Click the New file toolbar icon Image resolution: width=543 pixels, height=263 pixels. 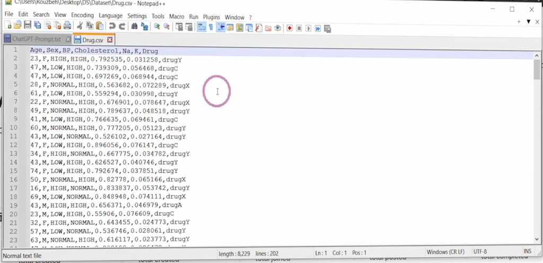7,27
